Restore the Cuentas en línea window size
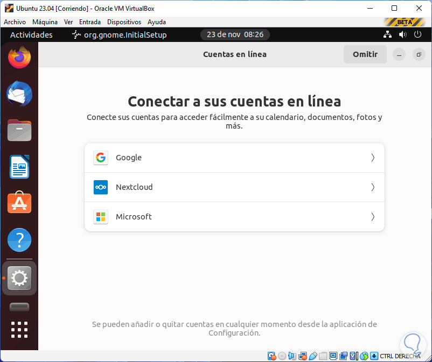This screenshot has height=362, width=432. [x=419, y=54]
